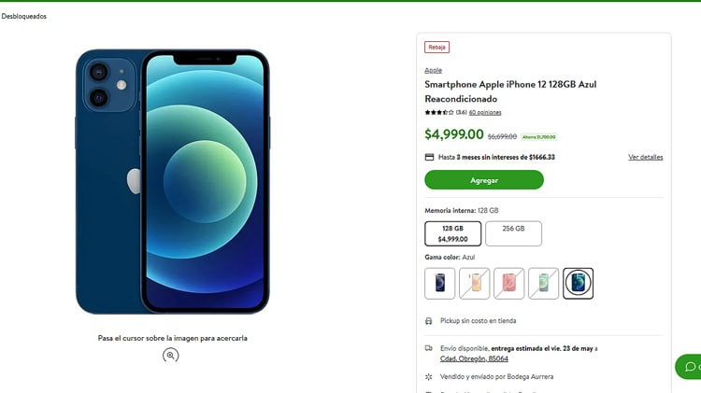Change delivery location Cdad. Obregón, 85064
The image size is (701, 393).
pos(474,358)
